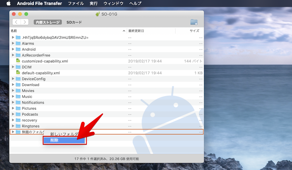Expand the Alarms folder disclosure triangle
Viewport: 292px width, 170px height.
(x=13, y=44)
